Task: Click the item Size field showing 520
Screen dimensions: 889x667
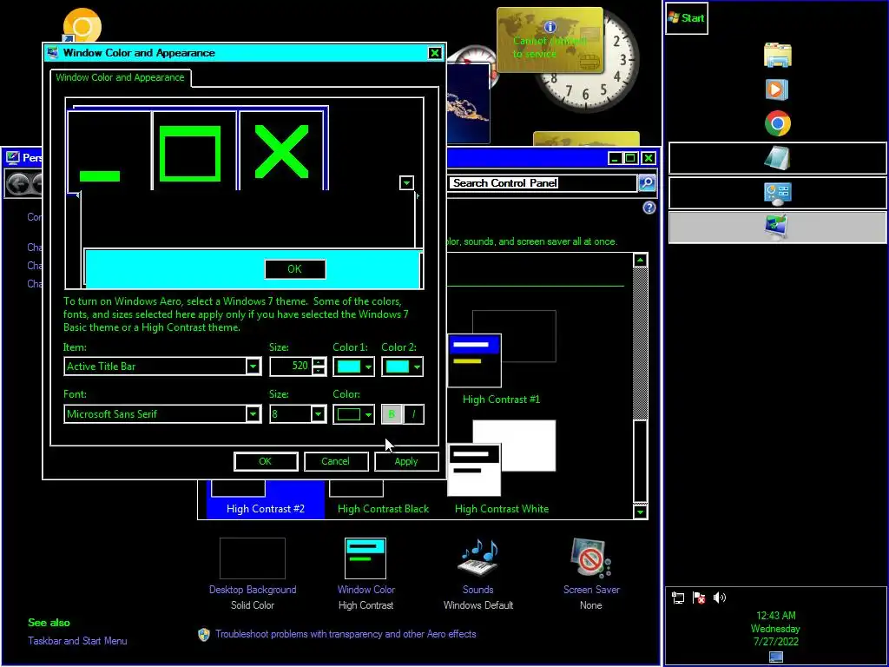Action: (291, 367)
